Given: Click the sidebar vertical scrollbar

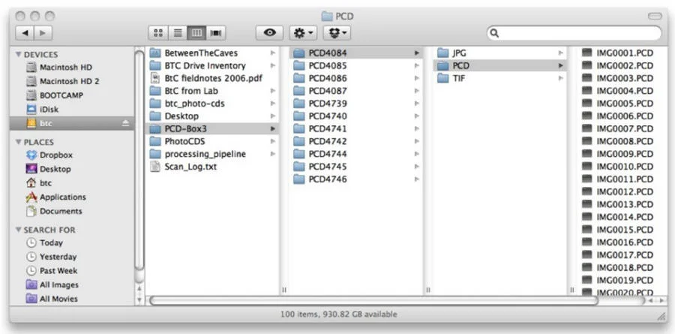Looking at the screenshot, I should 139,161.
